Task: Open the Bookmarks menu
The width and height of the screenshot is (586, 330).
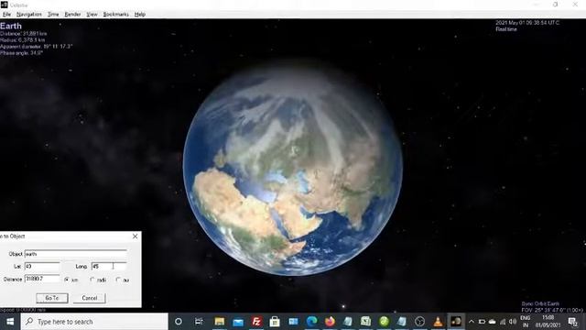Action: pyautogui.click(x=116, y=15)
